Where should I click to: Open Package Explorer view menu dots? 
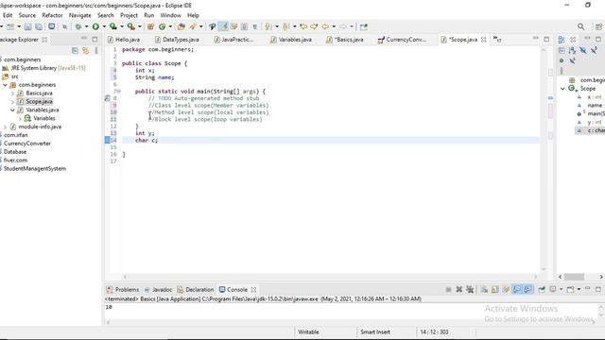[x=96, y=50]
